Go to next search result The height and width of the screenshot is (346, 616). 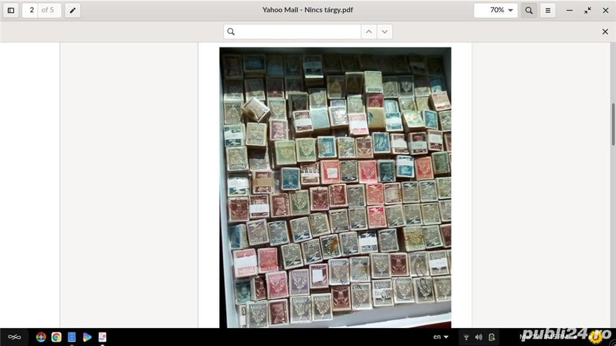384,31
